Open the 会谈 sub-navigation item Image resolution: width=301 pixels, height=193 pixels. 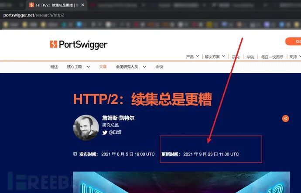click(x=159, y=67)
